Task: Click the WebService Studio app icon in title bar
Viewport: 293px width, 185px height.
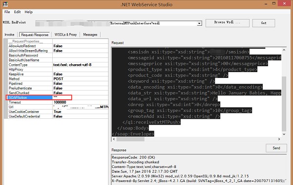Action: (x=5, y=4)
